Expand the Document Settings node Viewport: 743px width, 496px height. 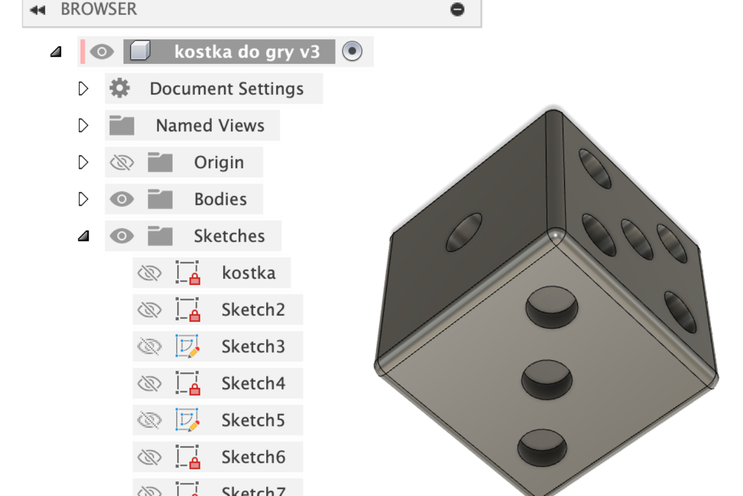[84, 88]
